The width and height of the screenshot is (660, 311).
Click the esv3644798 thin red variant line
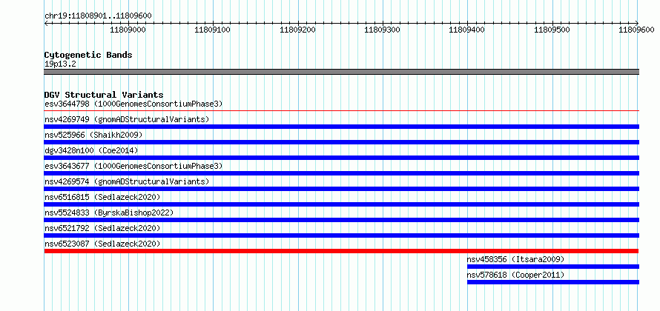tap(341, 111)
